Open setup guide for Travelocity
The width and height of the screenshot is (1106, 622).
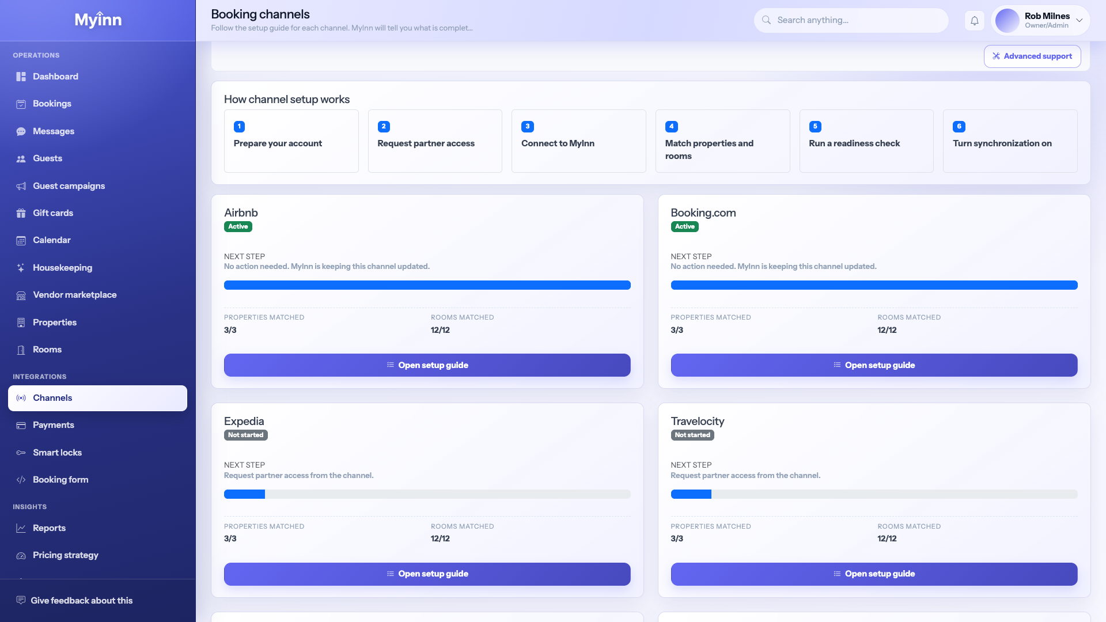pyautogui.click(x=874, y=574)
